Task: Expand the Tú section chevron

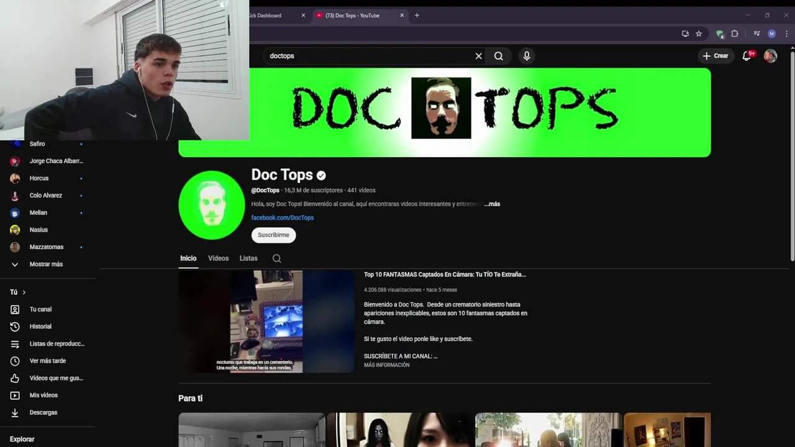Action: point(24,292)
